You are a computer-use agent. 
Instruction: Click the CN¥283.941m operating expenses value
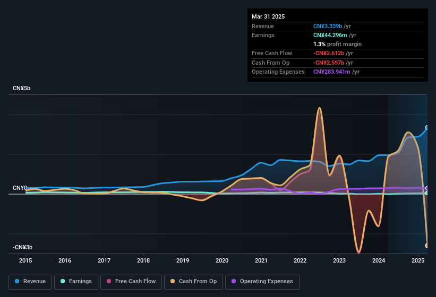pos(332,72)
